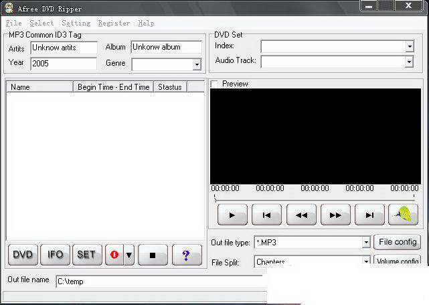The height and width of the screenshot is (305, 429).
Task: Play the preview video
Action: pos(232,215)
